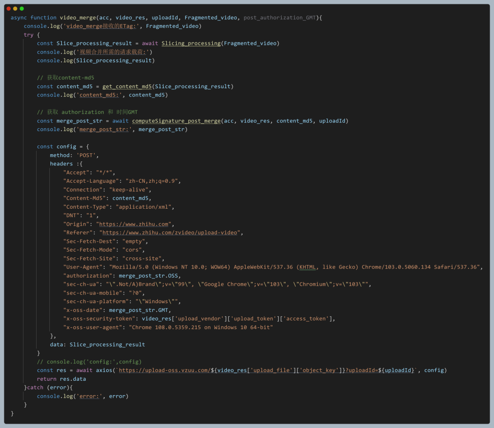The width and height of the screenshot is (494, 428).
Task: Click the Slicing_processing function call
Action: [191, 43]
